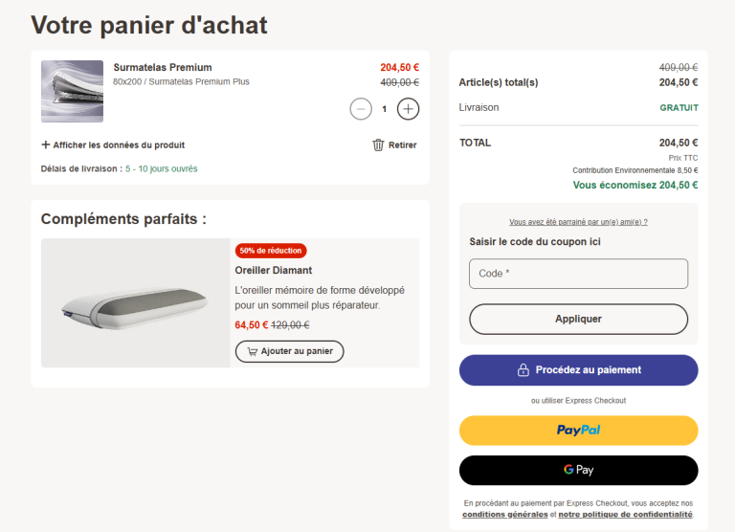Screen dimensions: 735x532
Task: Proceed with 'Procédez au paiement' button
Action: (578, 370)
